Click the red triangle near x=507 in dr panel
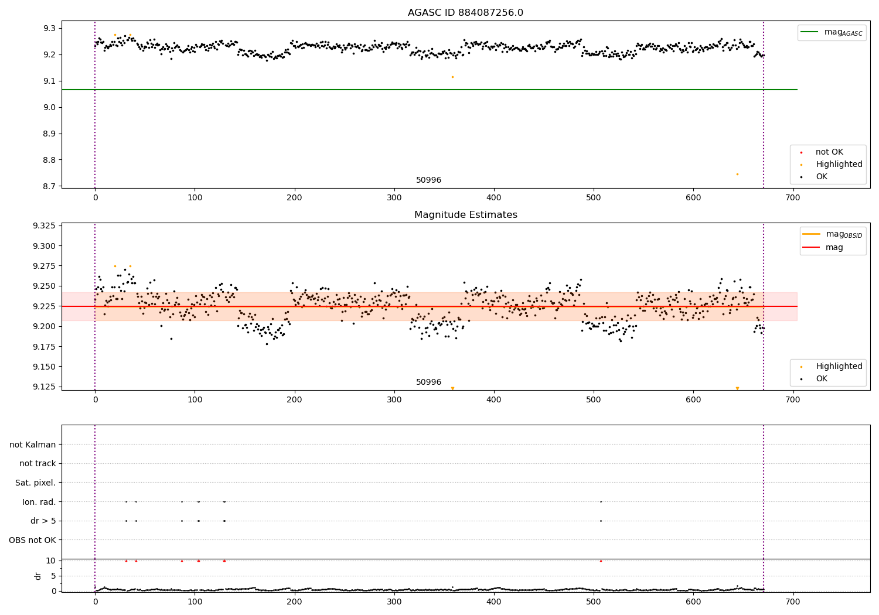The width and height of the screenshot is (879, 615). 601,561
